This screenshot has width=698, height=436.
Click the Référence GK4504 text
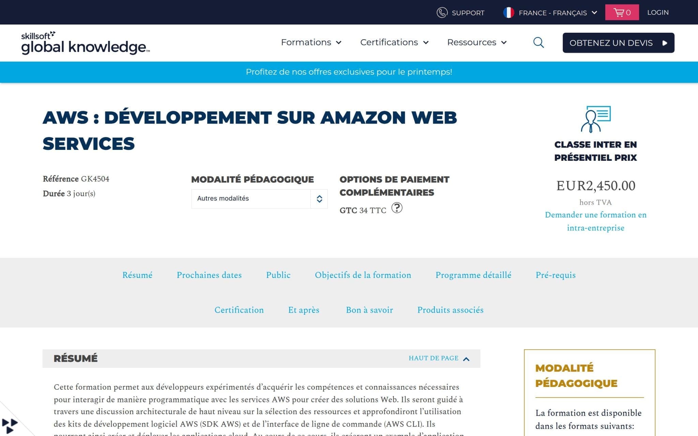76,179
